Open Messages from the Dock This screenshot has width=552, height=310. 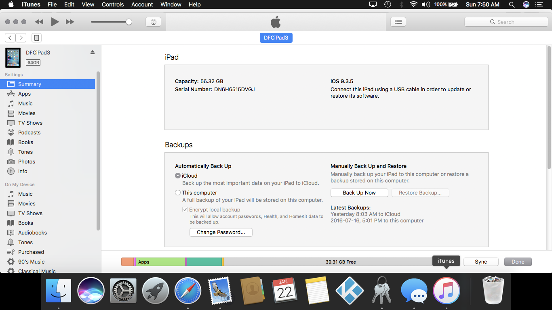click(x=414, y=291)
